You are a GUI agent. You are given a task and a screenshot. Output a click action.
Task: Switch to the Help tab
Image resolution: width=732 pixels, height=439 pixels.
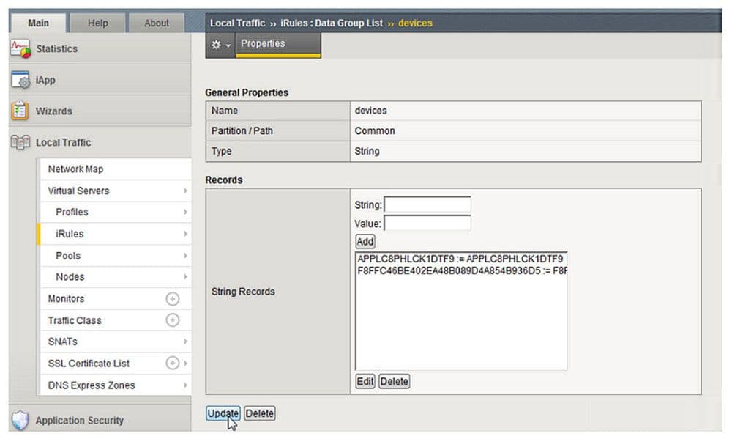pyautogui.click(x=97, y=23)
